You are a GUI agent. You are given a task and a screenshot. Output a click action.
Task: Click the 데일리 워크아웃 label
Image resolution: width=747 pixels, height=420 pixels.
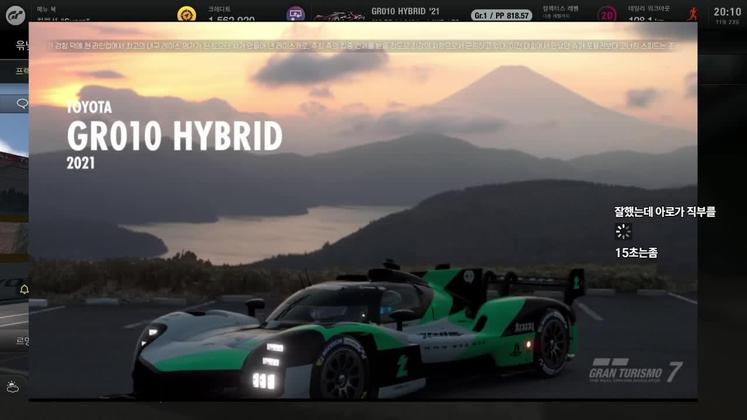pos(648,9)
